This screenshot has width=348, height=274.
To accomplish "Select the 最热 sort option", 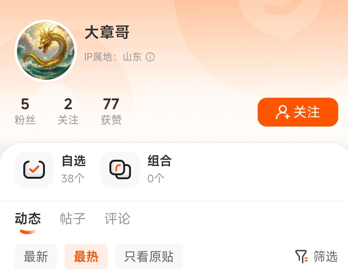I will pos(86,256).
